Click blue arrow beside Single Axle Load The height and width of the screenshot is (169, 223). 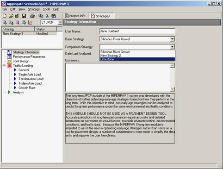pos(15,75)
